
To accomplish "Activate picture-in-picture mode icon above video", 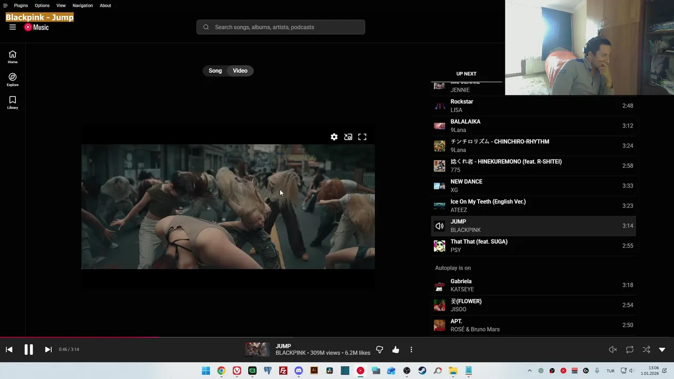I will [348, 137].
